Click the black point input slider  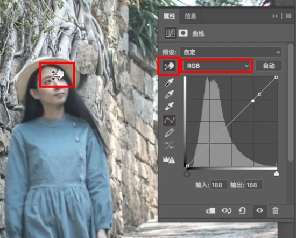187,173
